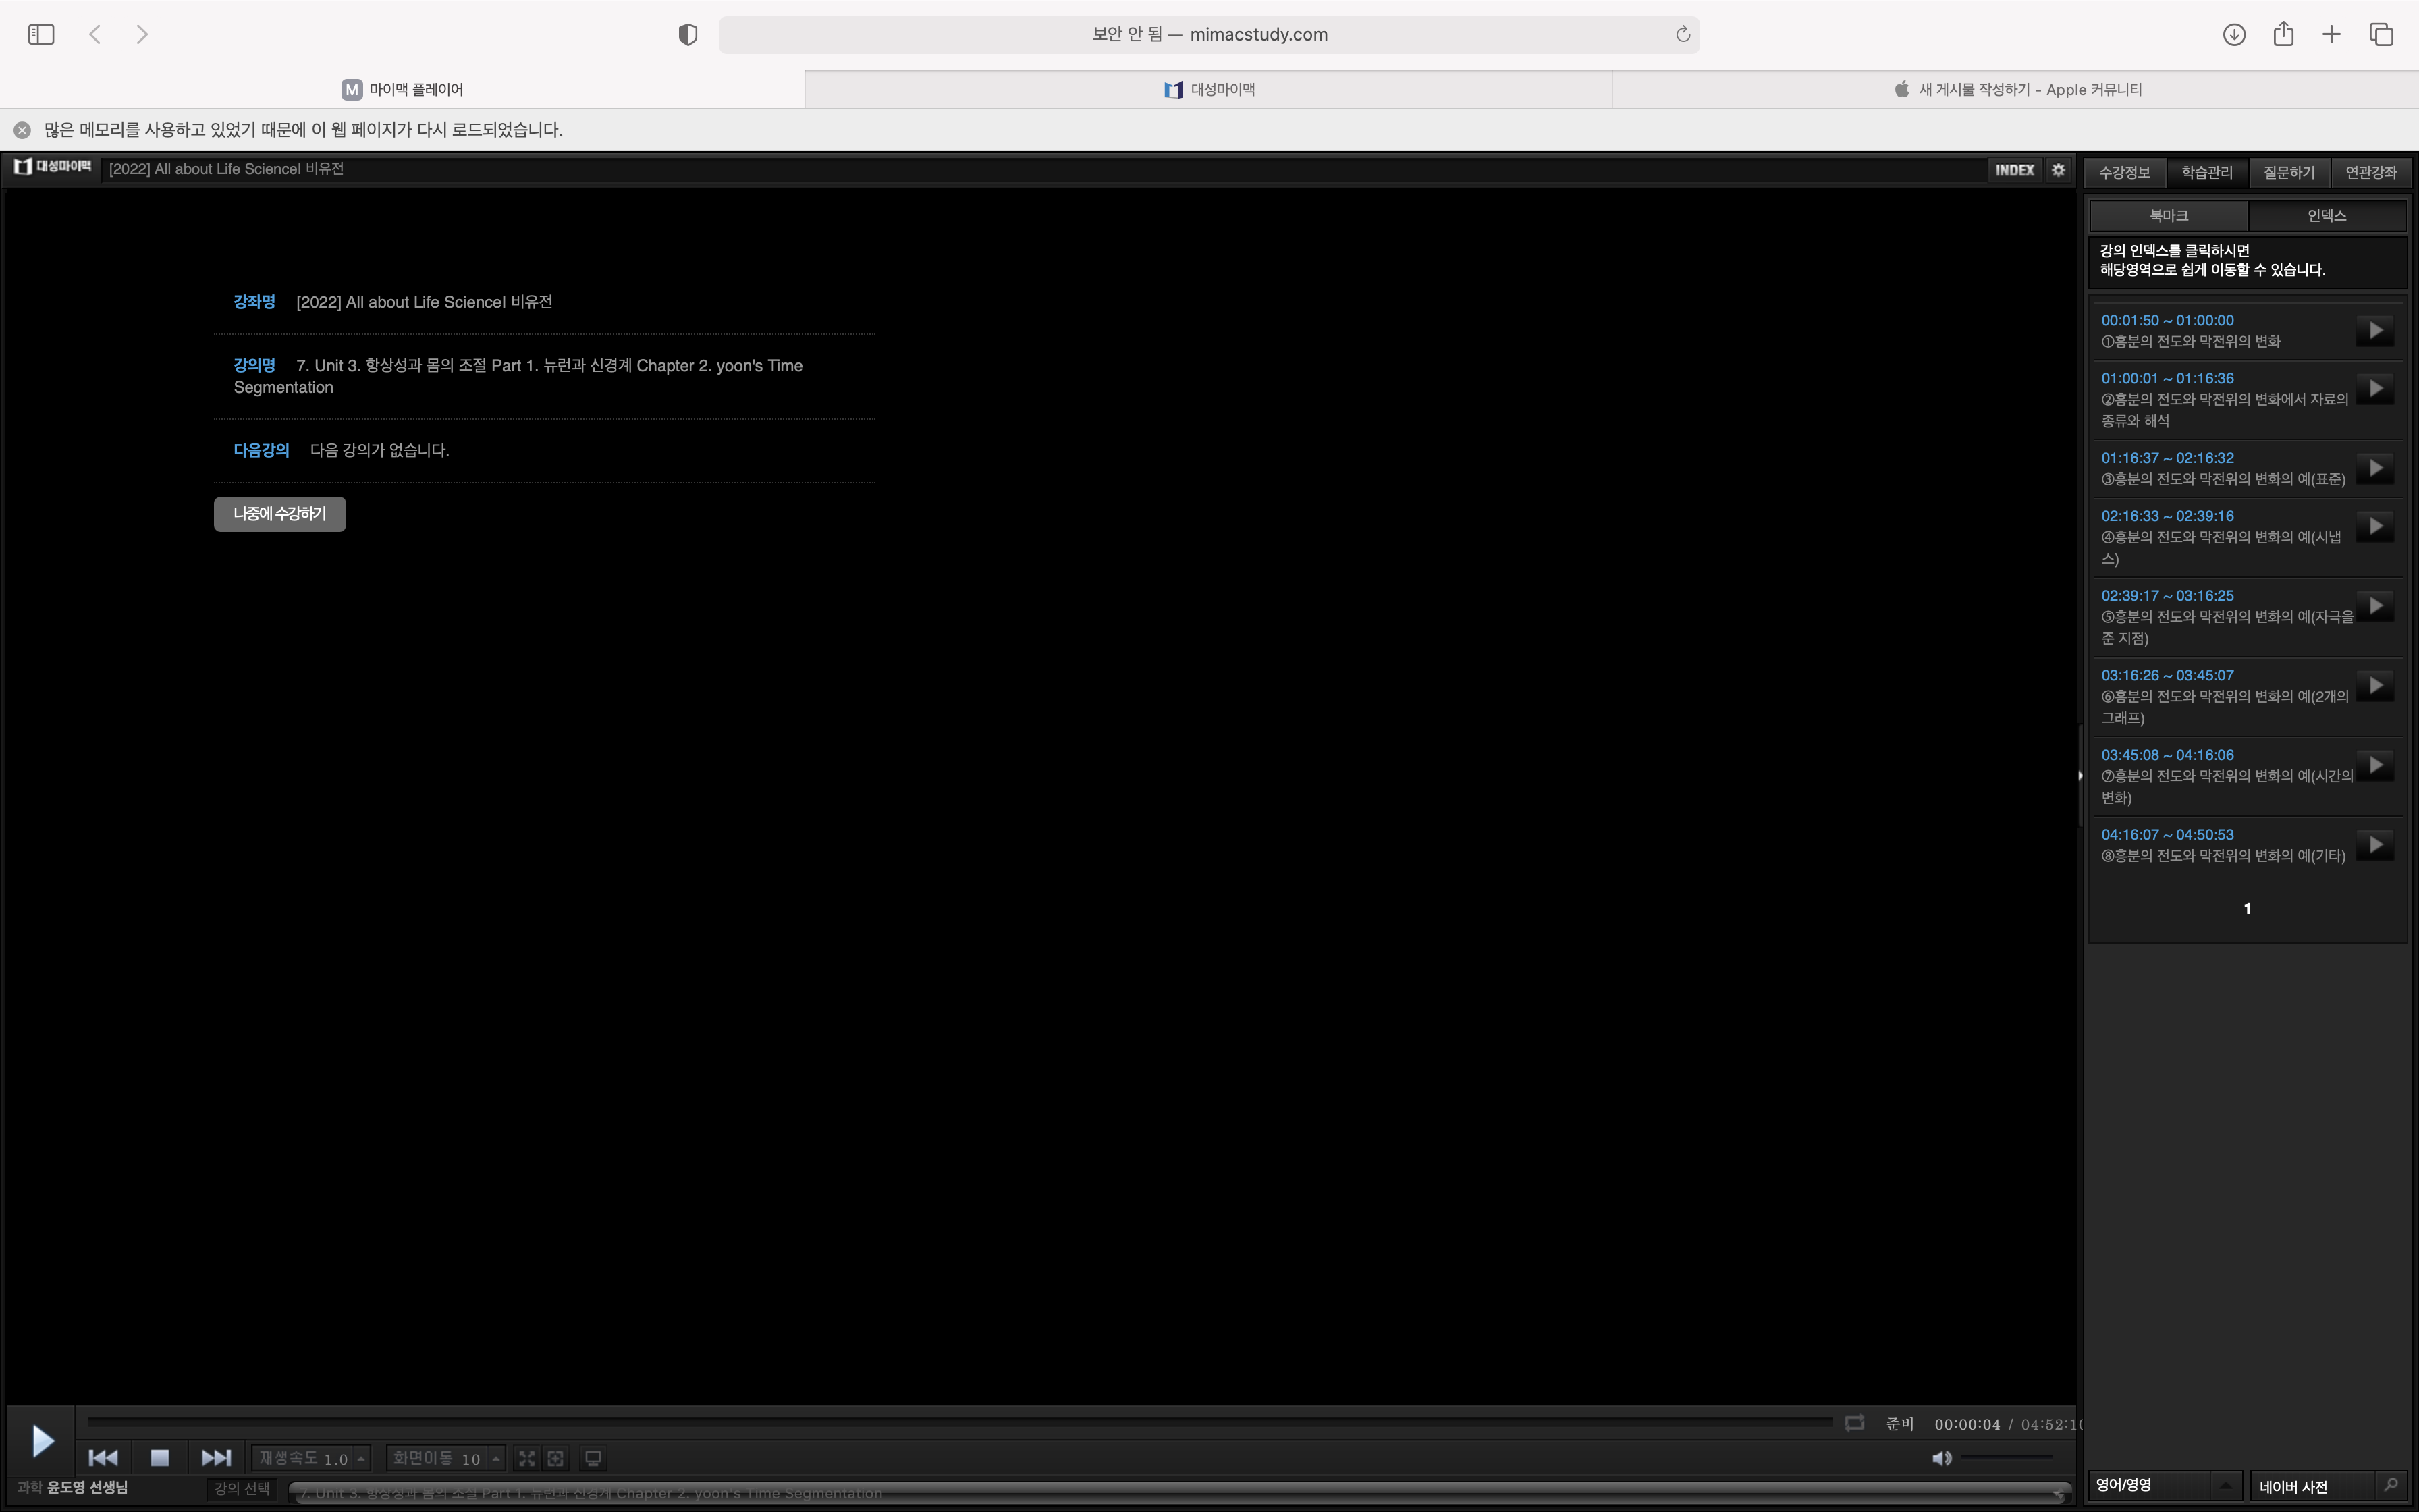Click the fullscreen expand icon
Screen dimensions: 2419x1512
(x=526, y=1459)
